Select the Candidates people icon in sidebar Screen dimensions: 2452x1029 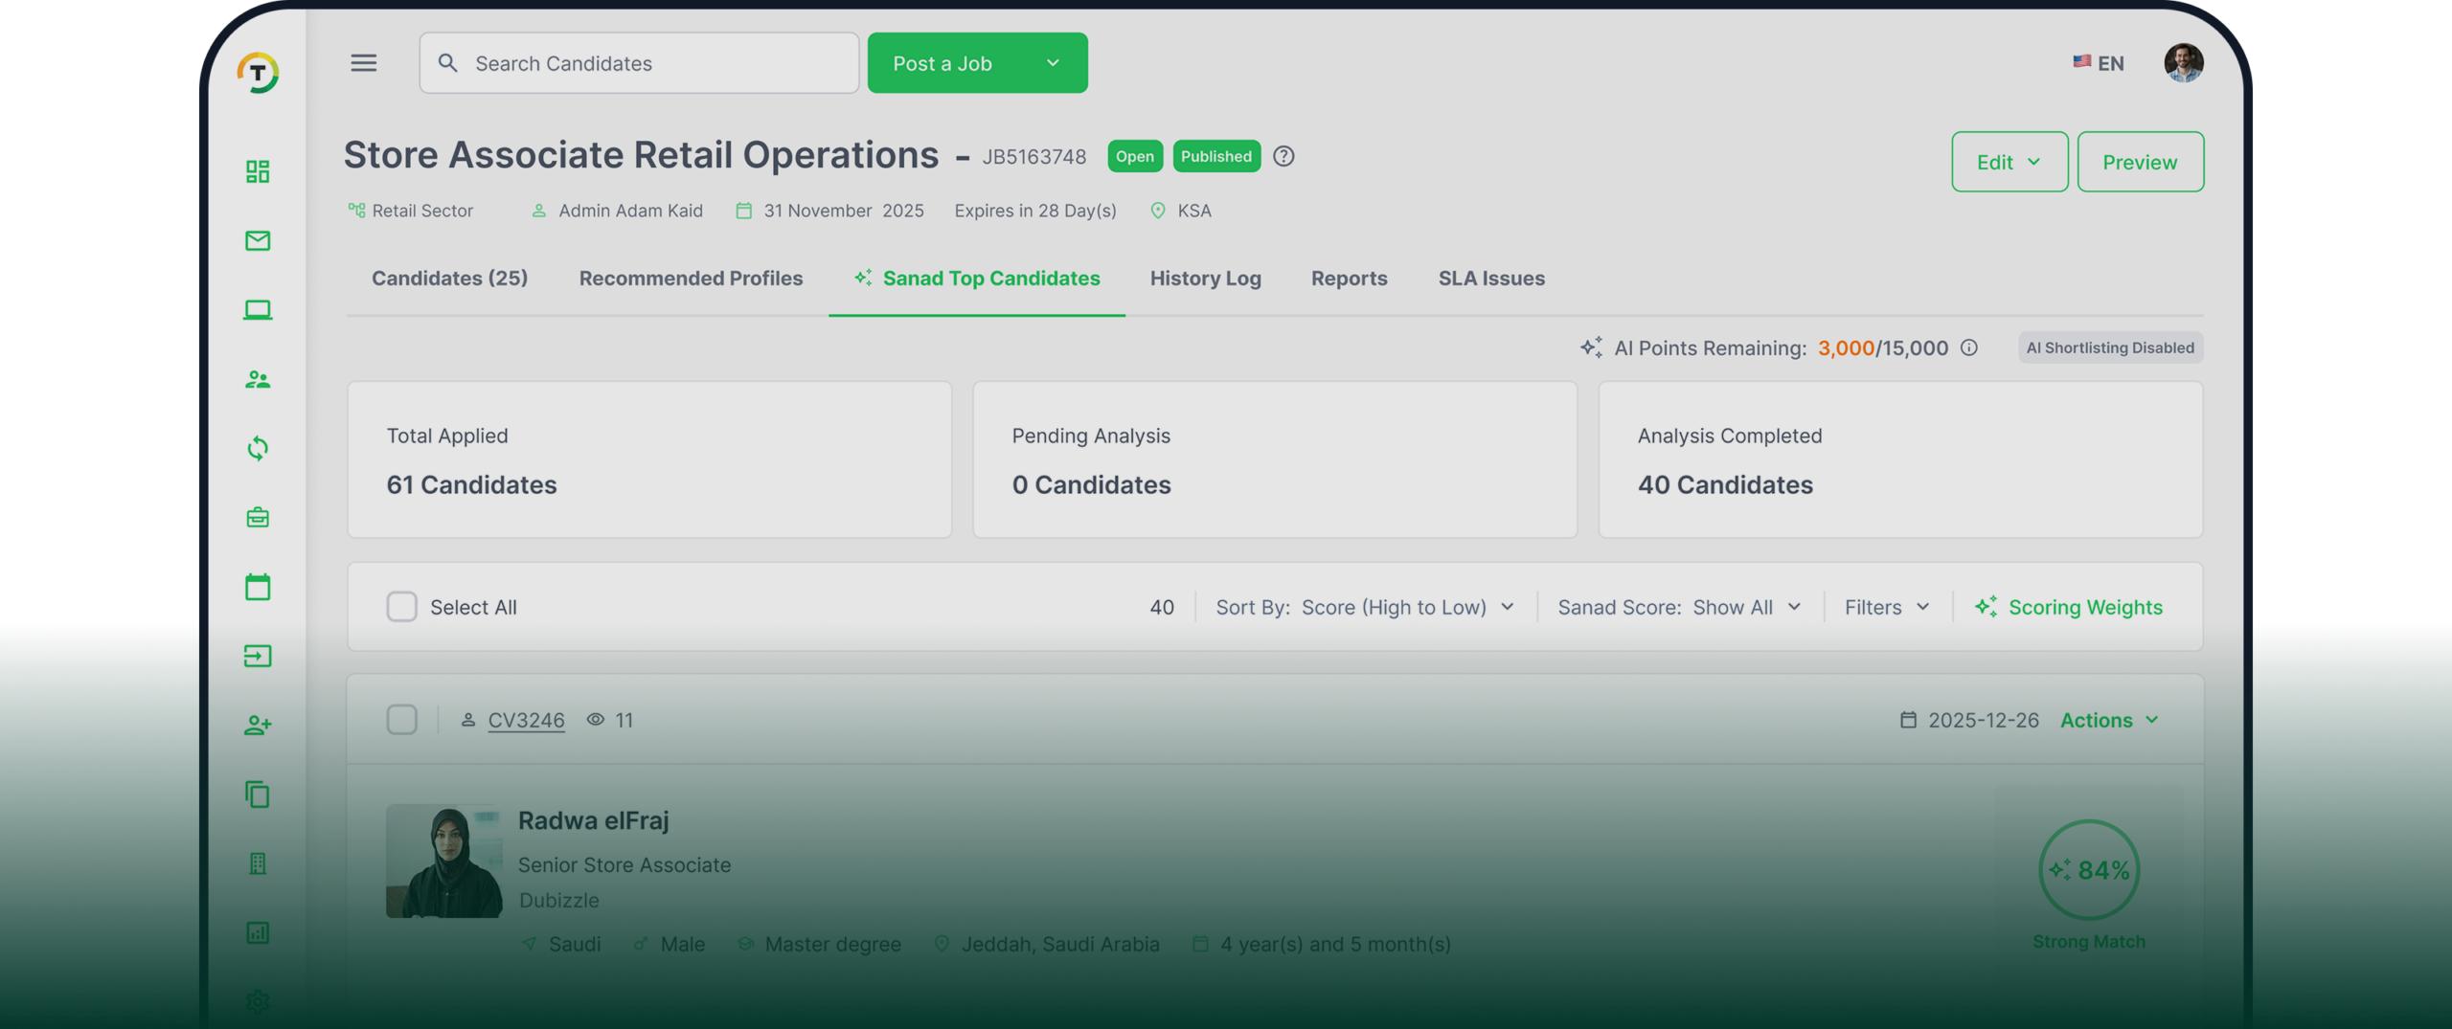coord(257,379)
